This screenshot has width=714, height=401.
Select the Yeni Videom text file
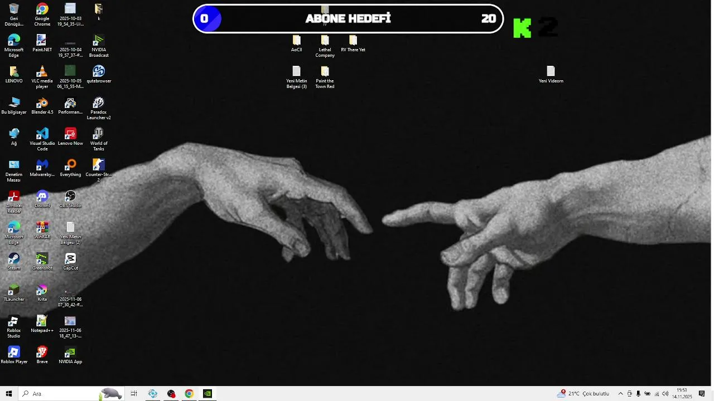[551, 75]
